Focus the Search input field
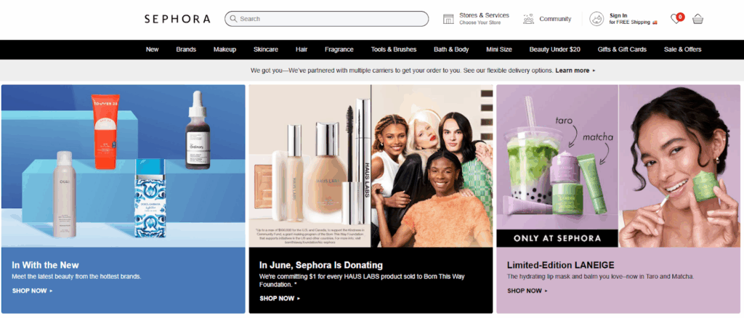The height and width of the screenshot is (318, 744). tap(326, 19)
